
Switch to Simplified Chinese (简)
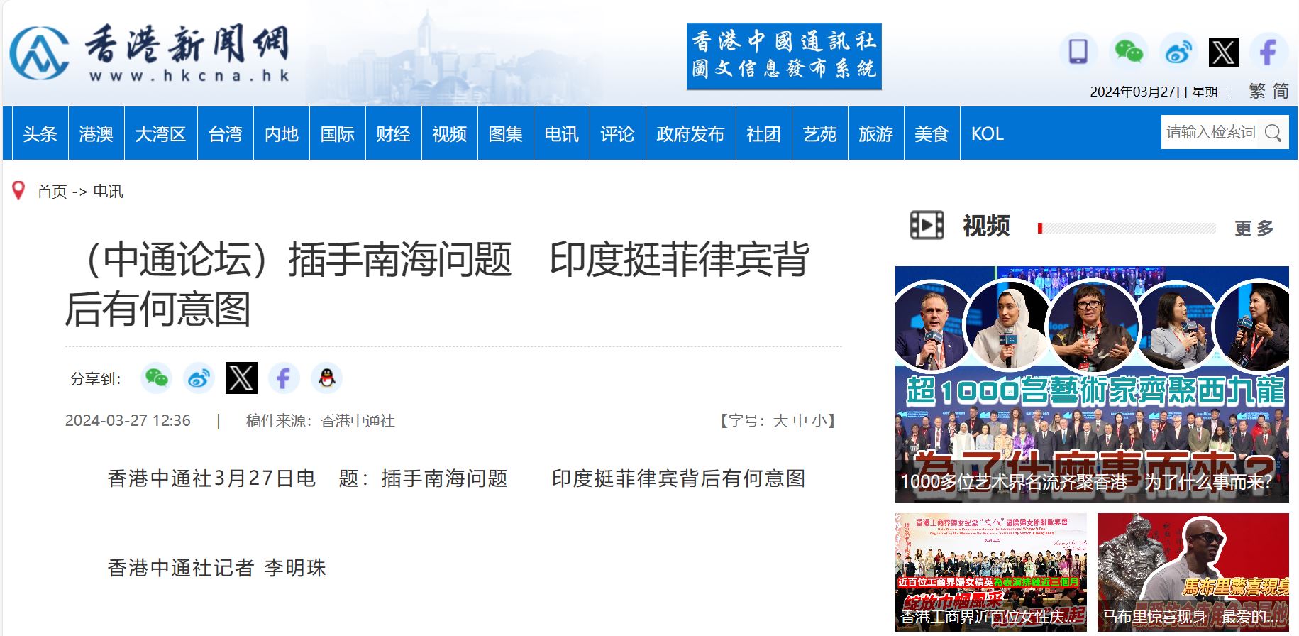pyautogui.click(x=1281, y=92)
